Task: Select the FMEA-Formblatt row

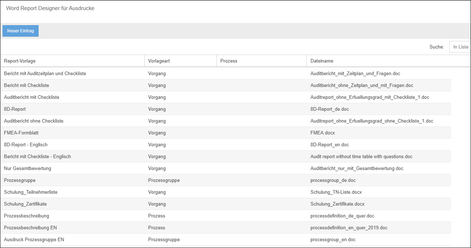Action: [21, 133]
